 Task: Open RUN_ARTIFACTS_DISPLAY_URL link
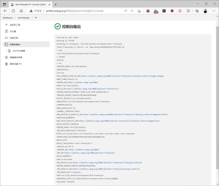126,114
